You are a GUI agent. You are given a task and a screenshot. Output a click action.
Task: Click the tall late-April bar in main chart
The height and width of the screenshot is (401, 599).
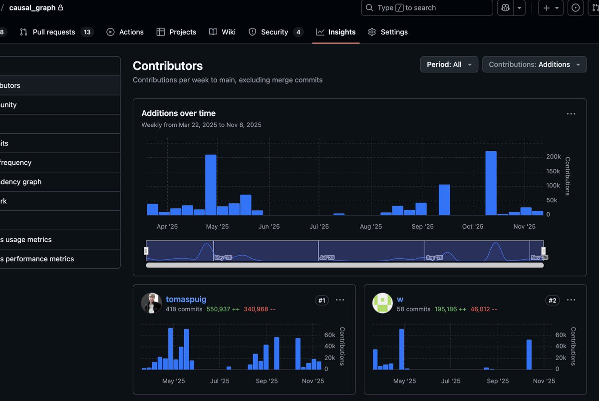211,185
